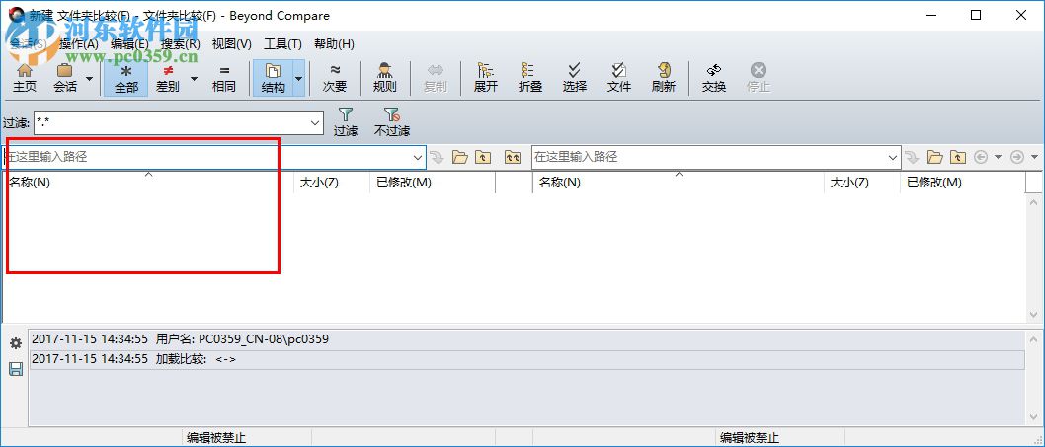
Task: Click the 不过滤 remove-filter icon
Action: pos(392,122)
